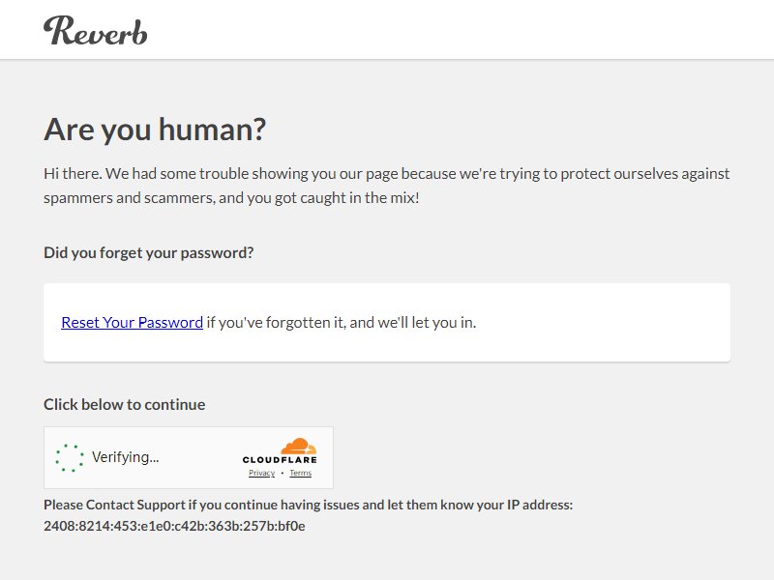Open the Cloudflare Privacy link
Viewport: 774px width, 580px height.
coord(261,473)
